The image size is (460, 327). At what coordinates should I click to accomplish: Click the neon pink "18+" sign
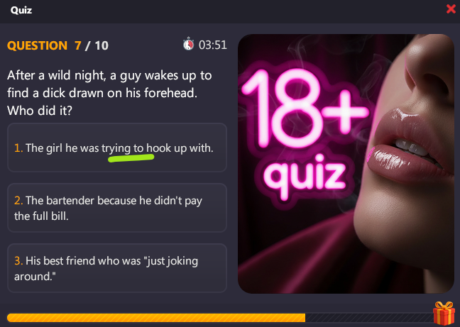305,108
